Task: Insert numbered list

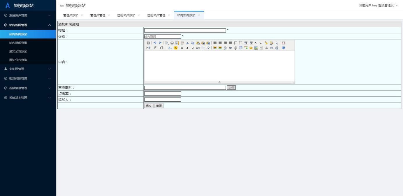Action: pyautogui.click(x=235, y=43)
